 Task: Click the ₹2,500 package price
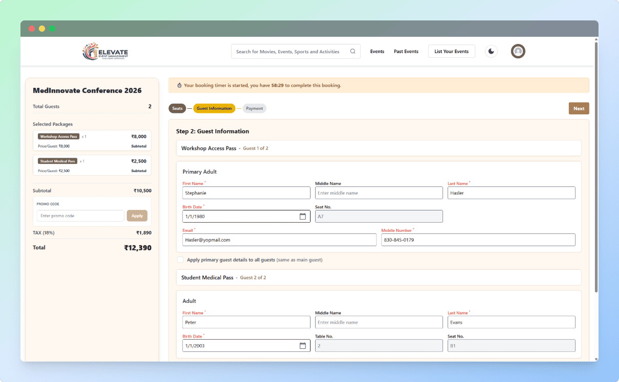139,161
